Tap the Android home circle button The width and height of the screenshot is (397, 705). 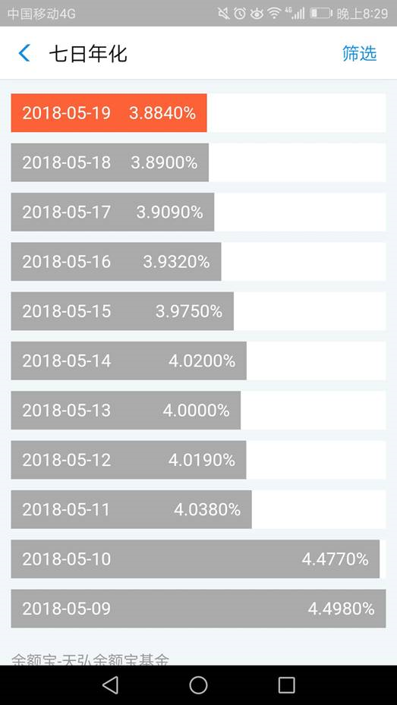coord(198,685)
